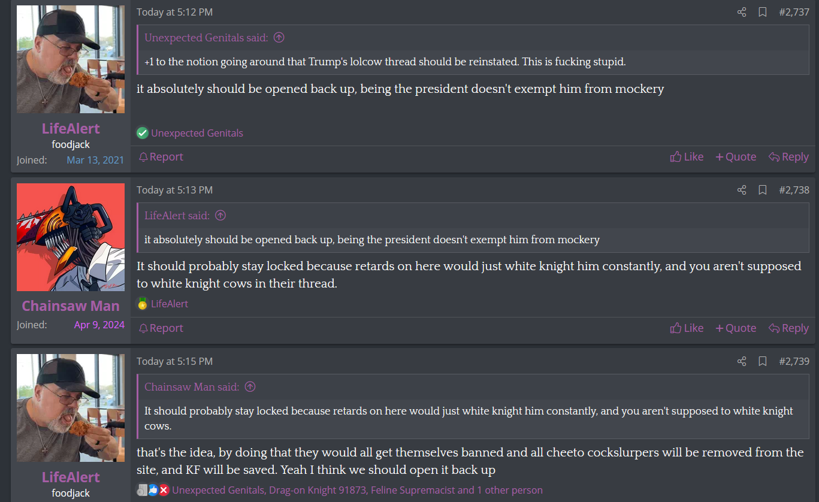Toggle bookmark on post #2,739
Viewport: 819px width, 502px height.
tap(763, 361)
